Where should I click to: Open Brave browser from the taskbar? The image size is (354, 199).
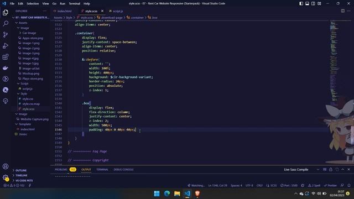[197, 193]
